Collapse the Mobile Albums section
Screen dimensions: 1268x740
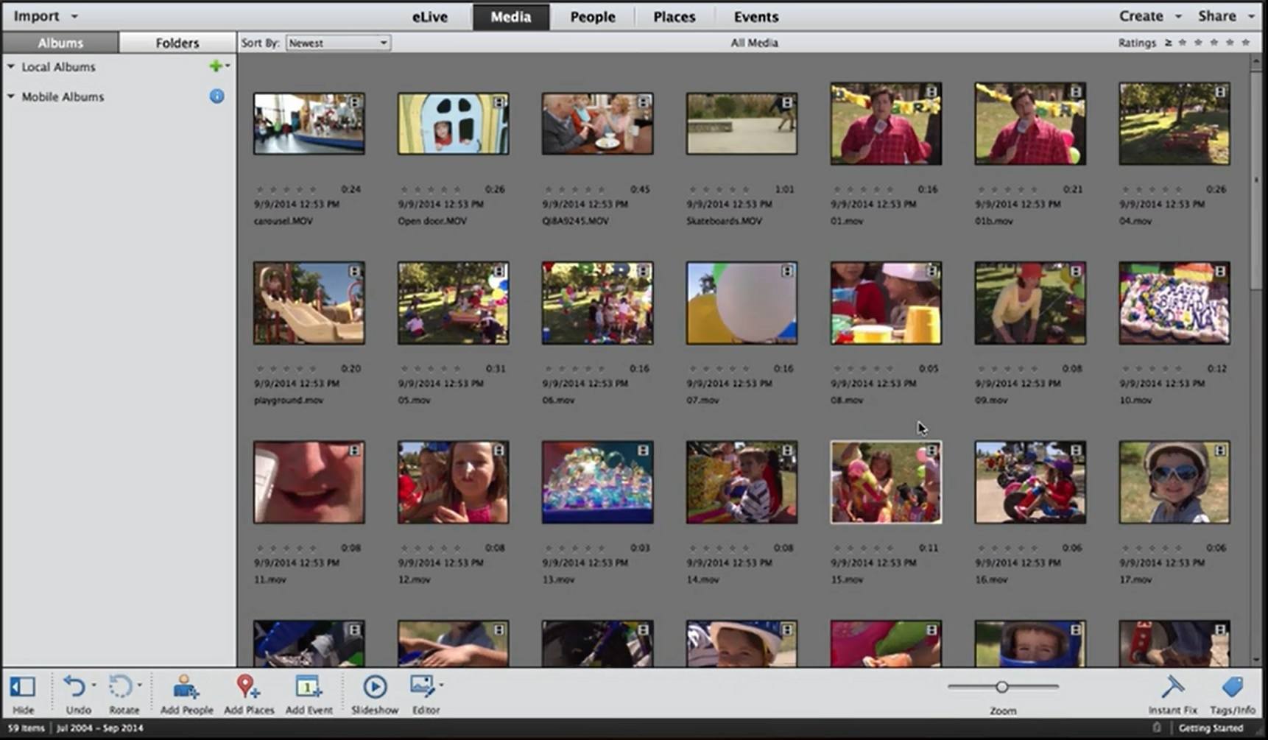(x=11, y=96)
